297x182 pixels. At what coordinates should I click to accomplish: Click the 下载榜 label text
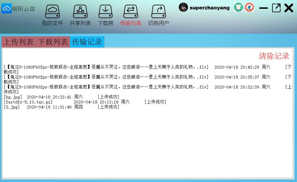[x=106, y=23]
